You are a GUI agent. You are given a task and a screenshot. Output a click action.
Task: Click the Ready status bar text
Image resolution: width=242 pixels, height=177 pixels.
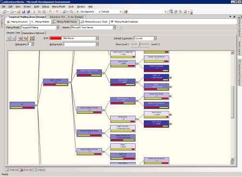coord(5,174)
